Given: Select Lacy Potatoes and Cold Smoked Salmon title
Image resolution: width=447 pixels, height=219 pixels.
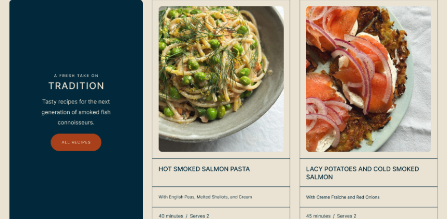Looking at the screenshot, I should [362, 173].
